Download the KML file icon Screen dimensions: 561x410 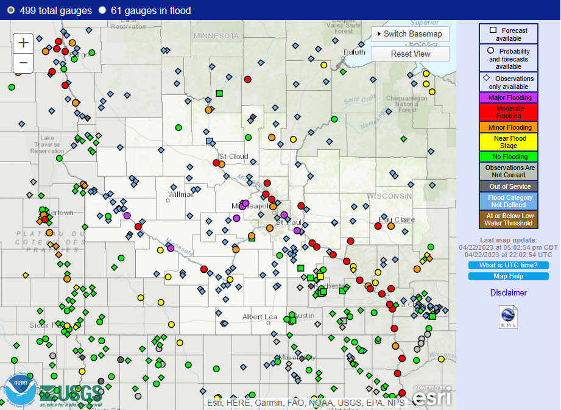click(x=509, y=317)
